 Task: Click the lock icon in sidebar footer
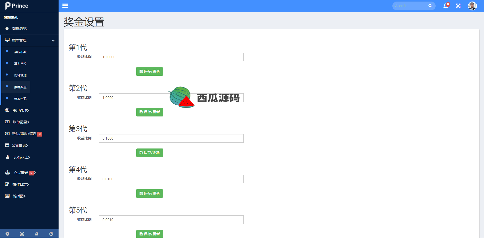point(37,234)
